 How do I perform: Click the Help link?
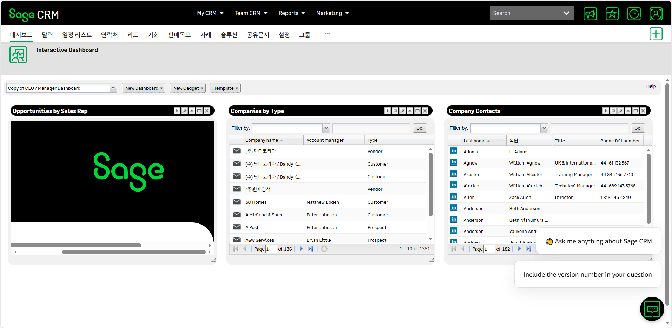651,86
